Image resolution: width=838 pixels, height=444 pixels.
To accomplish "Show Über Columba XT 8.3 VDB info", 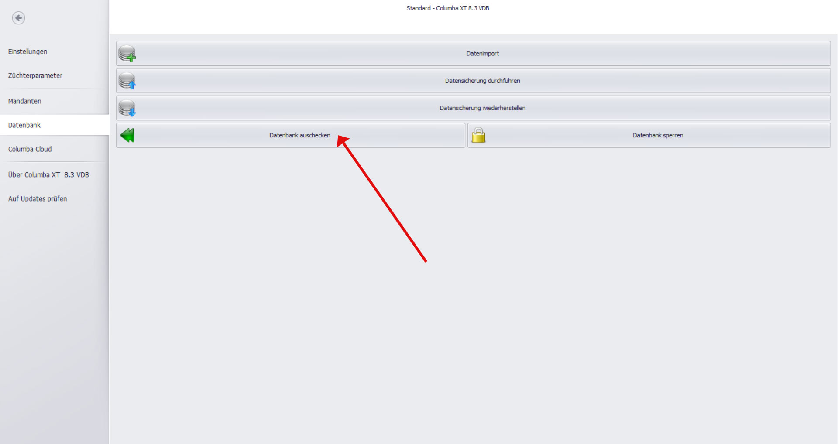I will tap(48, 175).
